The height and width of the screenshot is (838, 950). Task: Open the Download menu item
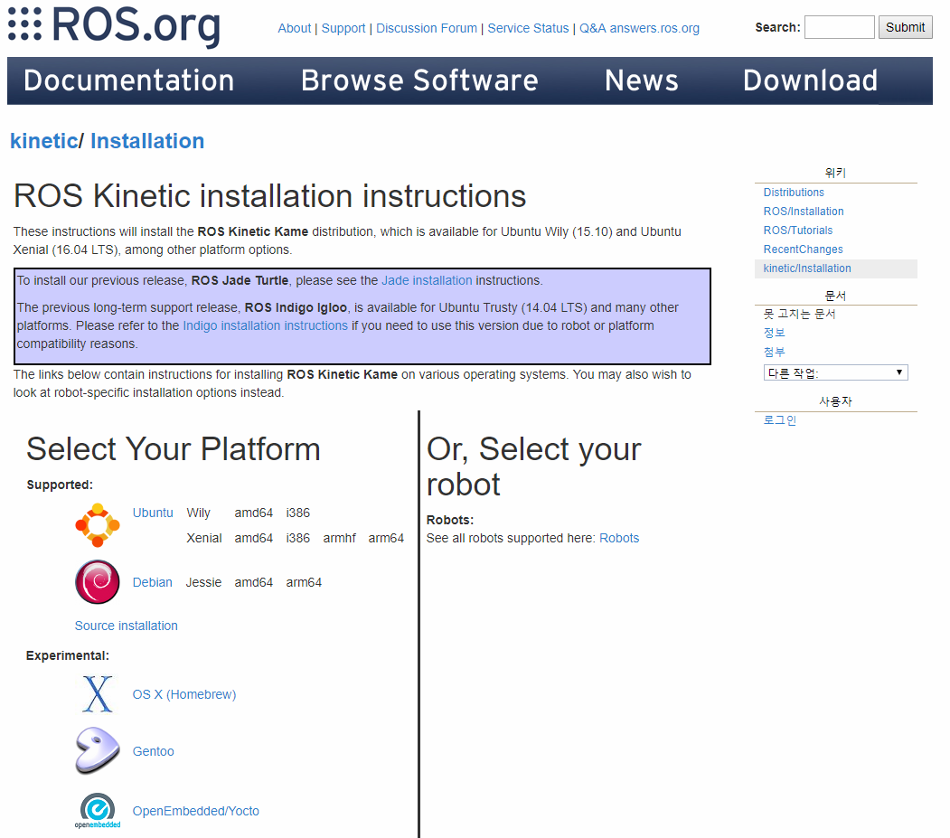pyautogui.click(x=811, y=80)
